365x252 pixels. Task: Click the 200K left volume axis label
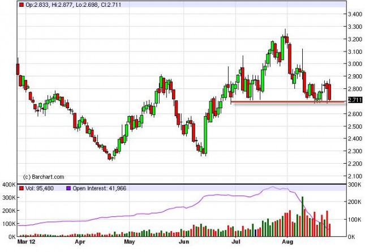tap(8, 211)
